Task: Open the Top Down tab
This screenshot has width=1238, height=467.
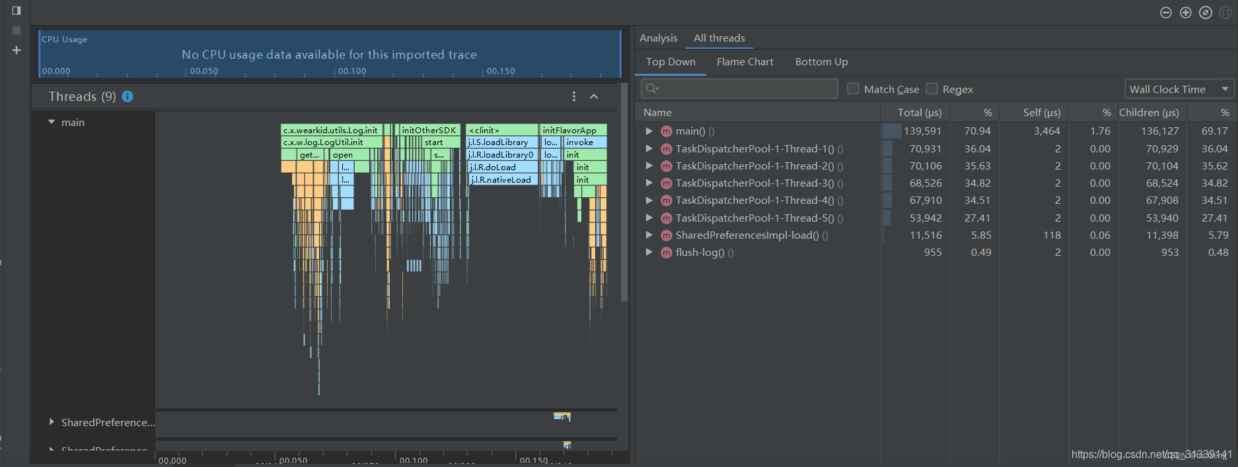Action: [x=671, y=62]
